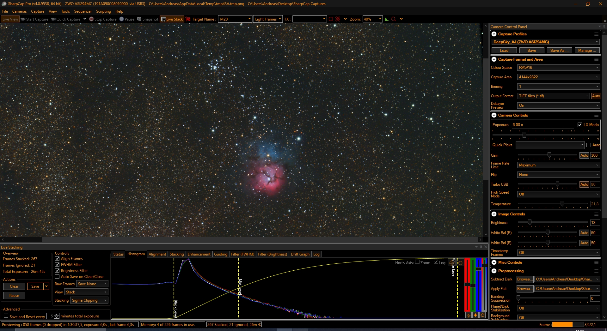This screenshot has width=607, height=331.
Task: Click the lightning auto-stretch icon below colour sliders
Action: (469, 315)
